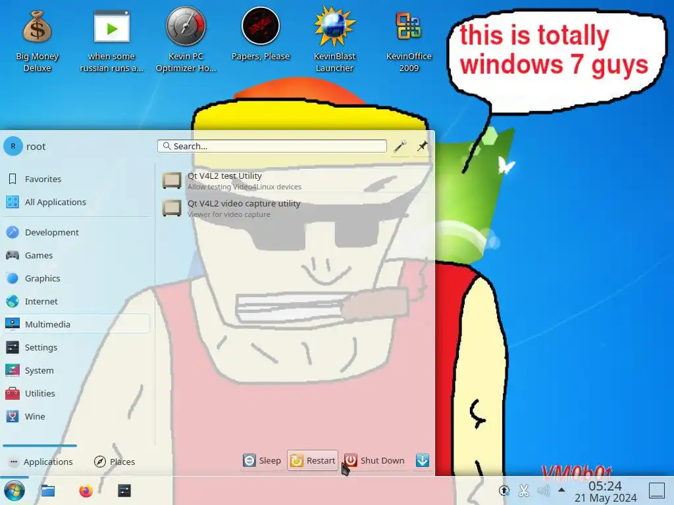Launch Firefox from the taskbar
Image resolution: width=674 pixels, height=505 pixels.
pyautogui.click(x=86, y=491)
